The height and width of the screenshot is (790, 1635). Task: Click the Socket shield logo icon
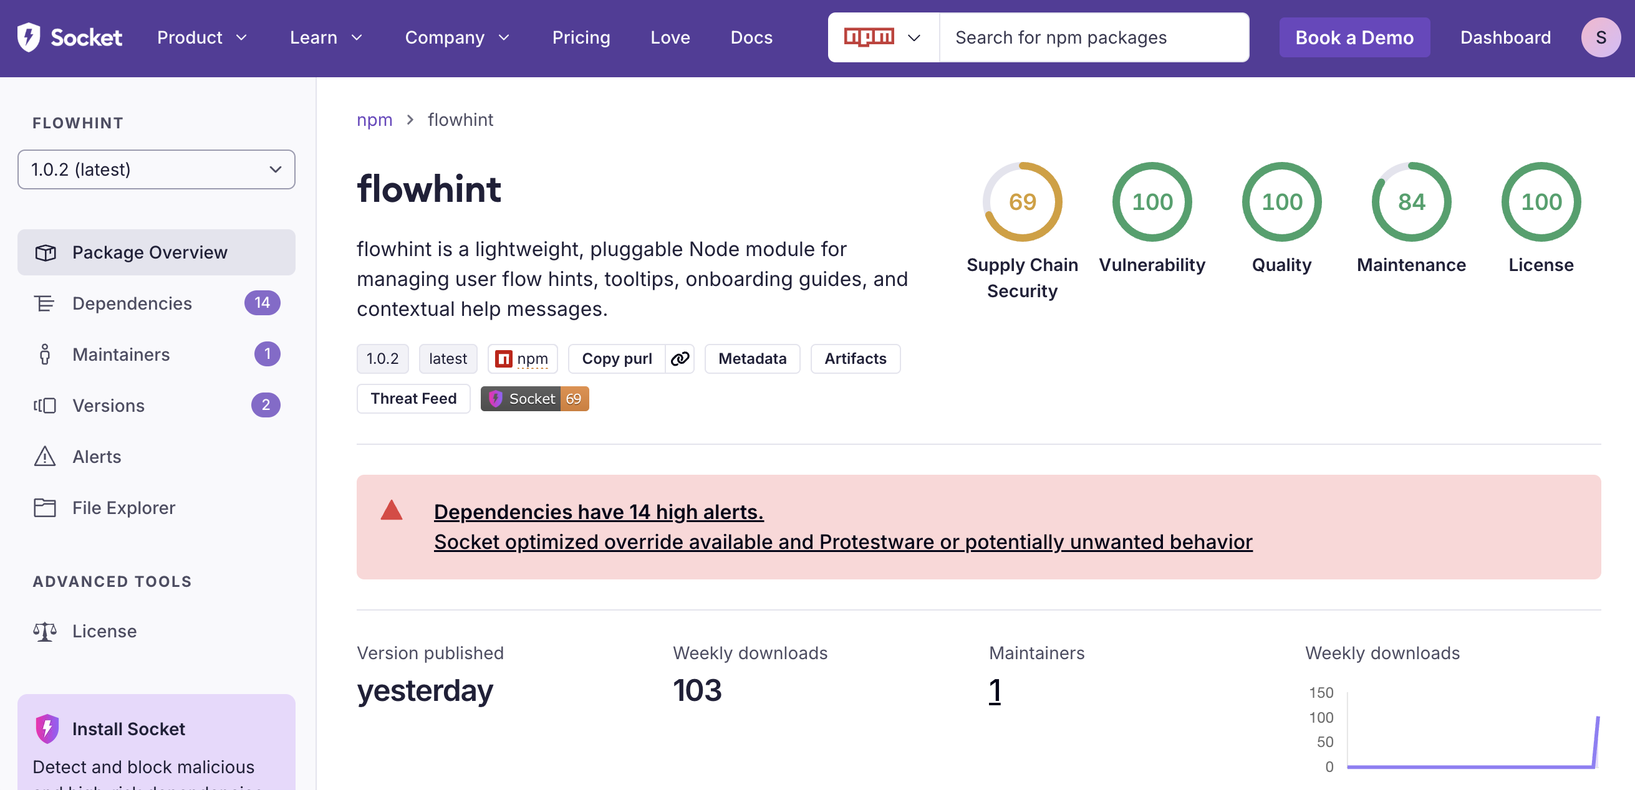click(x=28, y=37)
